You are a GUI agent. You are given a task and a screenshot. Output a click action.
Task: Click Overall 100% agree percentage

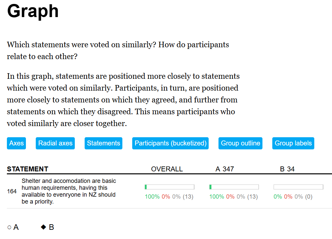click(152, 197)
